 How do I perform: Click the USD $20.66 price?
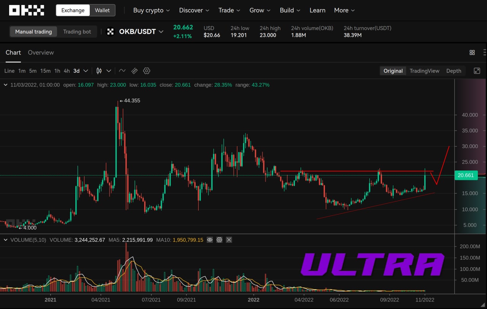point(212,35)
